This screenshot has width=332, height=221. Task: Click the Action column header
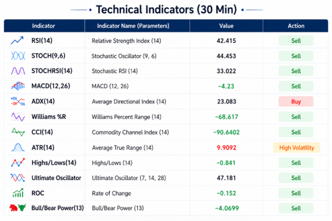(296, 26)
